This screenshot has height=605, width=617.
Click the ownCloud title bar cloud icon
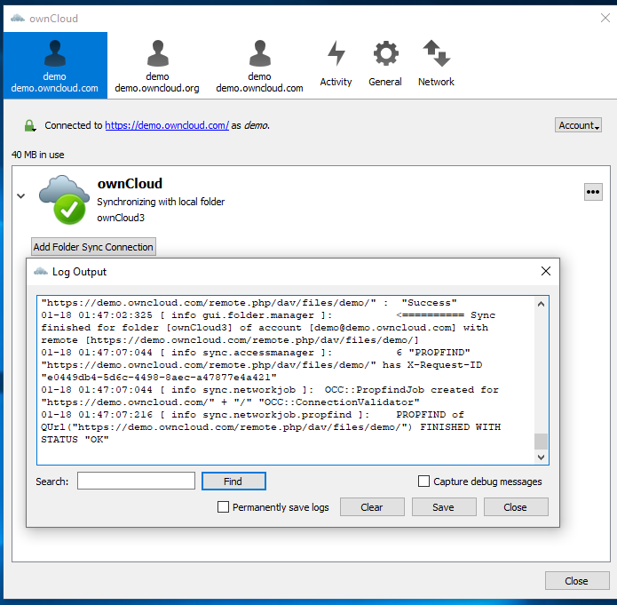pos(18,18)
